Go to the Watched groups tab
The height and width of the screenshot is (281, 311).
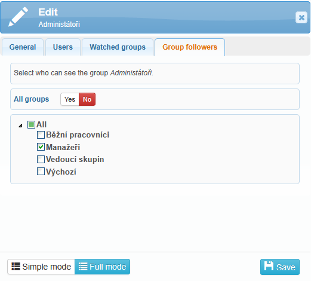point(118,47)
